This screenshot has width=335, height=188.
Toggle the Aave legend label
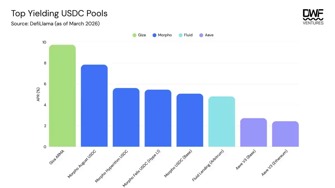[209, 35]
